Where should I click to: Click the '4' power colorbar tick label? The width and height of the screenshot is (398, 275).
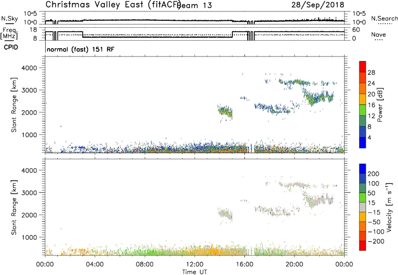click(x=369, y=137)
